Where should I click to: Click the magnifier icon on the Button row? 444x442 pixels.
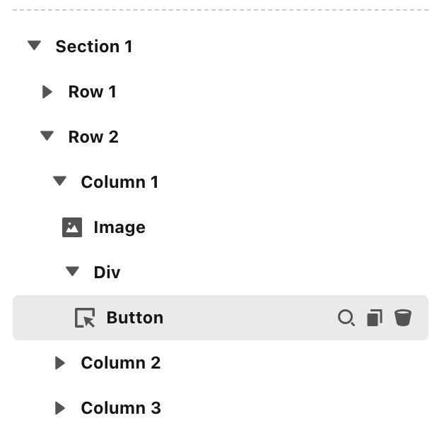pyautogui.click(x=346, y=318)
